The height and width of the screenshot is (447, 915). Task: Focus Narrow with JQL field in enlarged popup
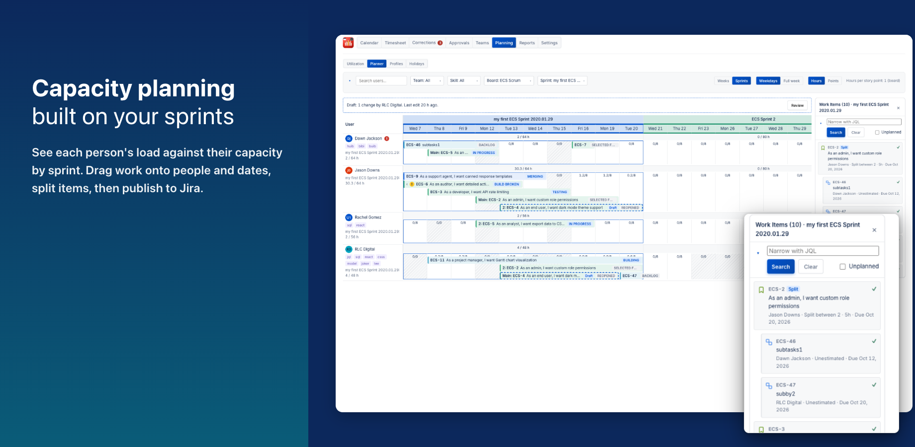[x=823, y=251]
